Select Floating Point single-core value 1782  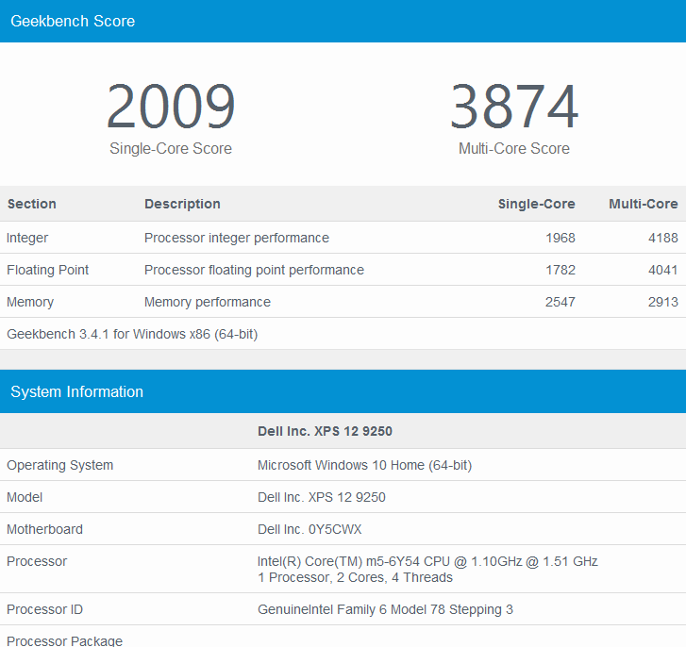pyautogui.click(x=561, y=270)
